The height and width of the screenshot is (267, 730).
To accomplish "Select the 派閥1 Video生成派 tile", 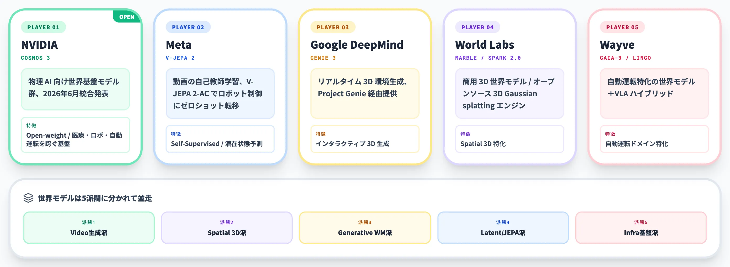I will 89,228.
